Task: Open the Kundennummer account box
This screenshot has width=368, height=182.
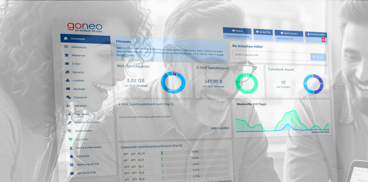Action: coord(316,35)
